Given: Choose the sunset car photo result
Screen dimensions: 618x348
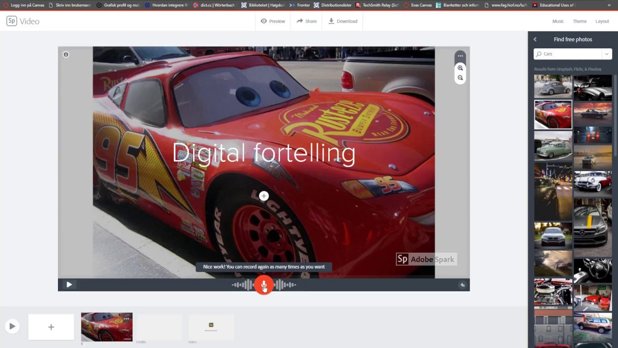Looking at the screenshot, I should pos(592,114).
